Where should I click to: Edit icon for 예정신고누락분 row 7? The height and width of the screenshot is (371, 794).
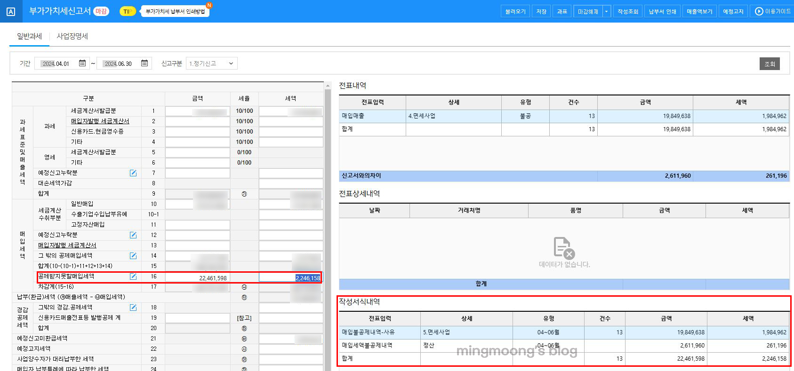133,173
